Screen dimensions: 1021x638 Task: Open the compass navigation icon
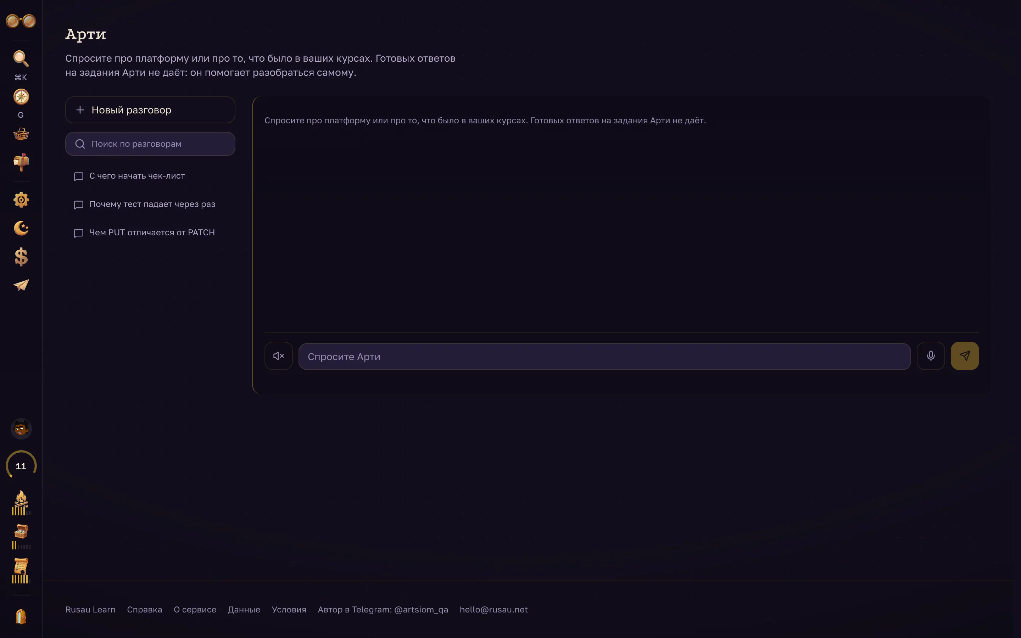(21, 97)
